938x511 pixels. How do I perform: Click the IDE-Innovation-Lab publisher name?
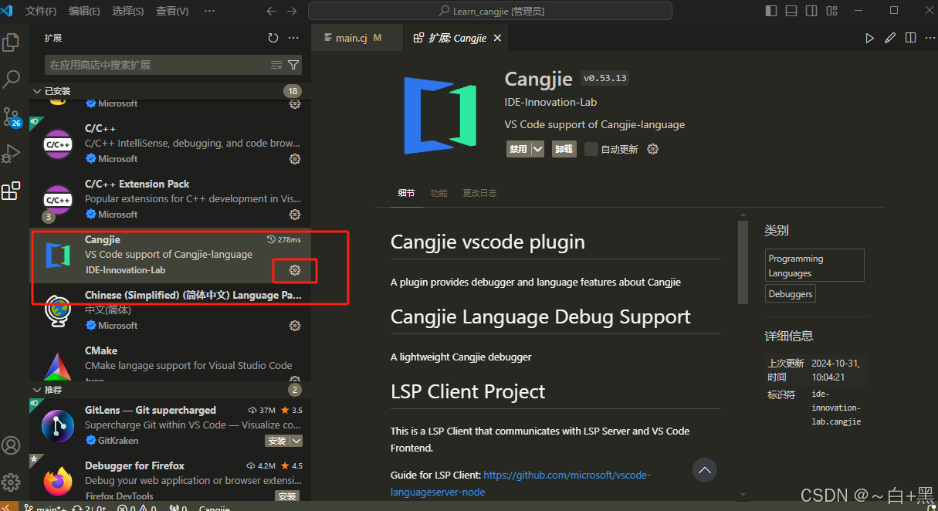(x=550, y=102)
